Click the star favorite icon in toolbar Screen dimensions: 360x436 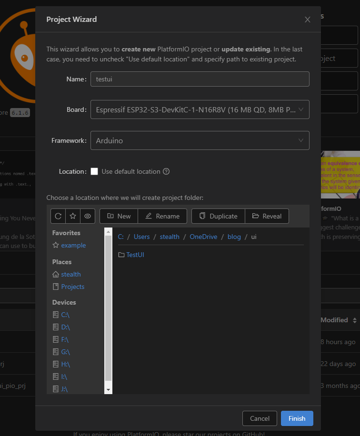73,216
